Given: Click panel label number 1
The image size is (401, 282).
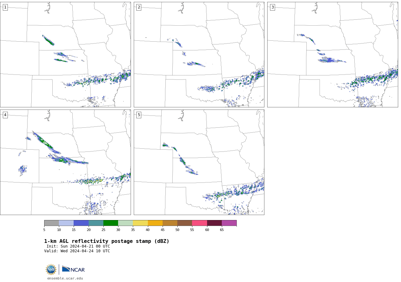Looking at the screenshot, I should pos(5,7).
